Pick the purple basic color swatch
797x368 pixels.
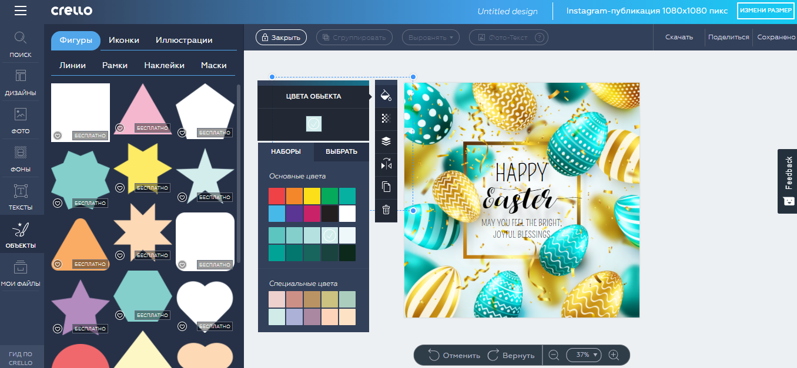coord(294,214)
